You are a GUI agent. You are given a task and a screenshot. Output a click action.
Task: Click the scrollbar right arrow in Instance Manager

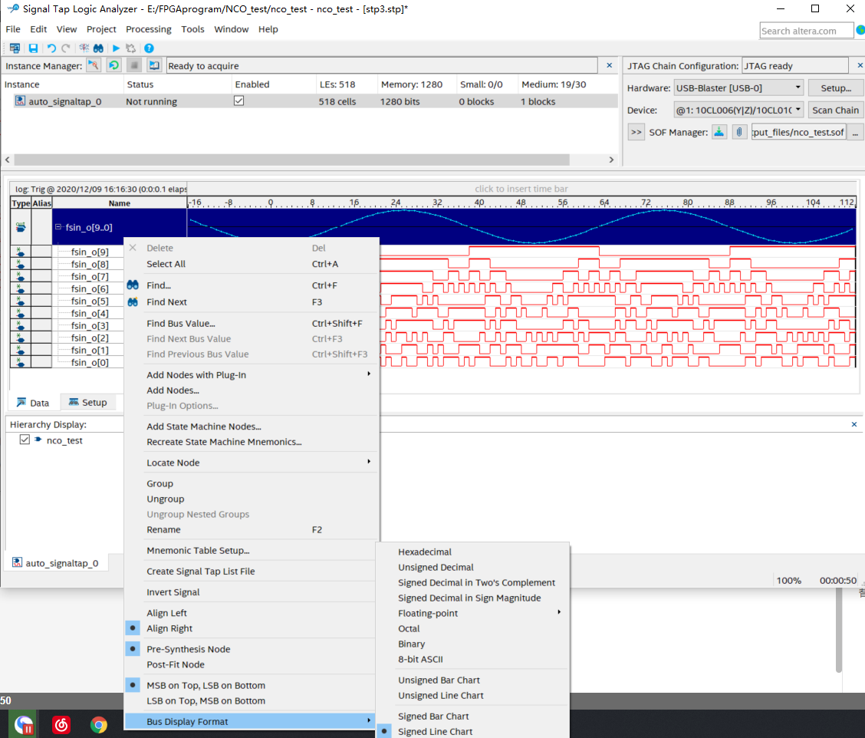tap(611, 160)
